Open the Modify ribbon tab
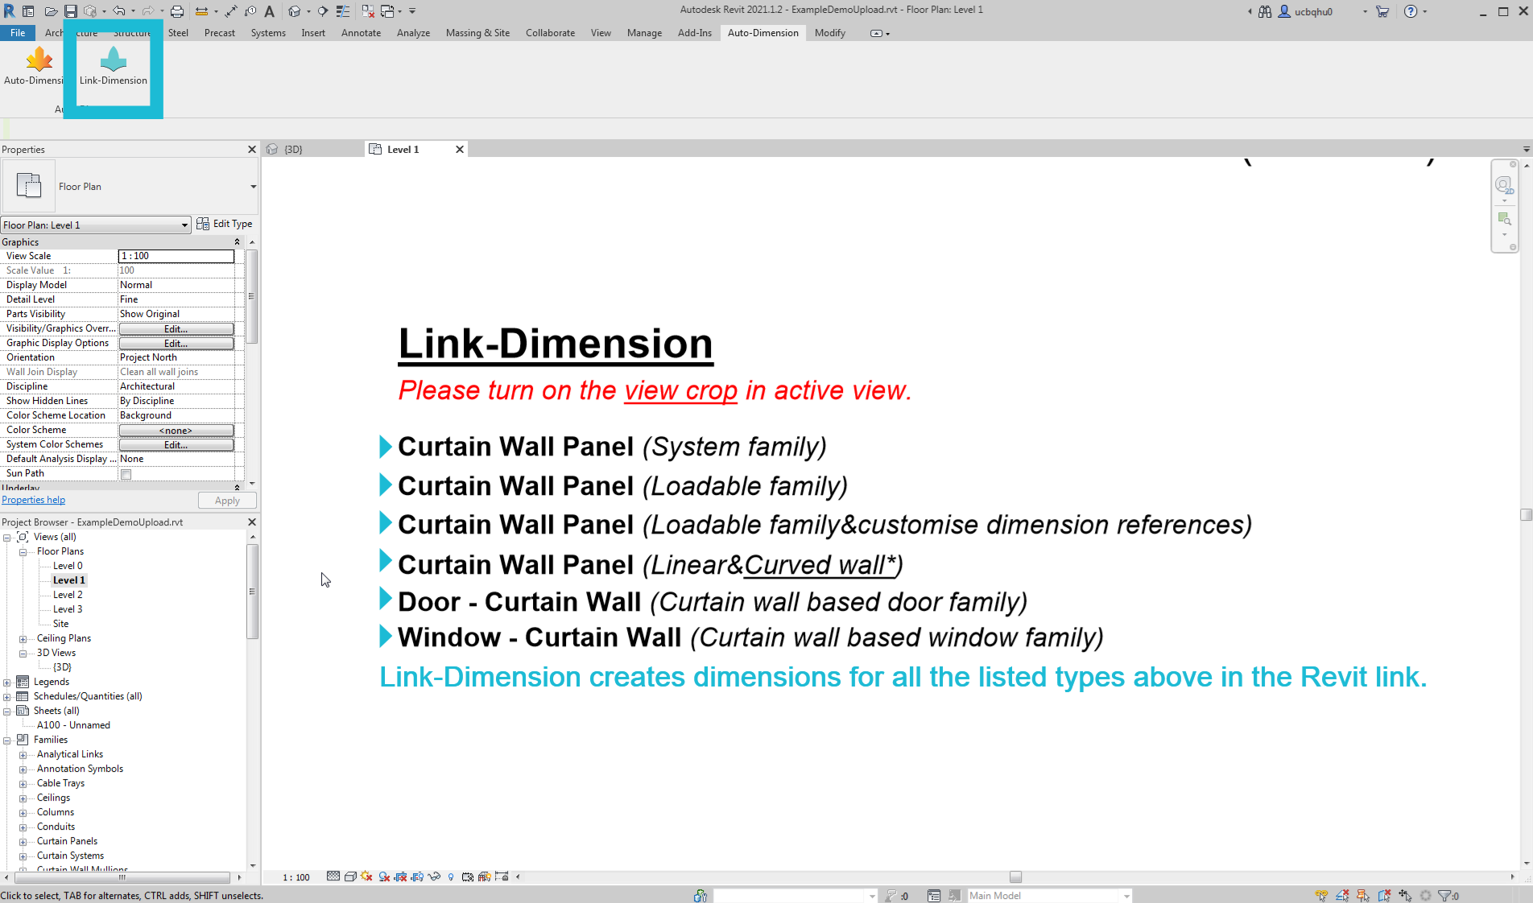Screen dimensions: 1533x903 [829, 33]
